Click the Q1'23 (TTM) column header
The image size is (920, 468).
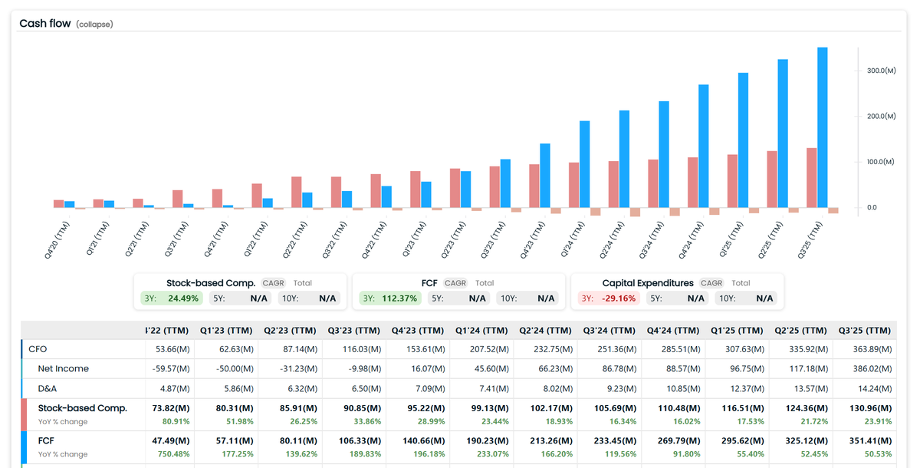coord(226,331)
